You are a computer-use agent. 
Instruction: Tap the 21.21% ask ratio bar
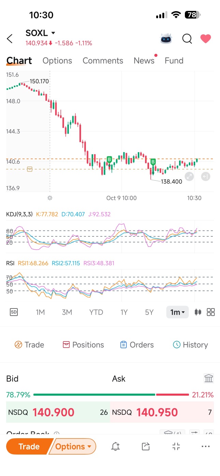pos(172,395)
